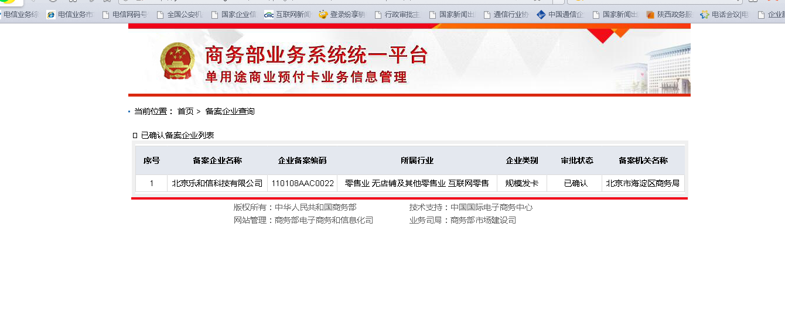Click the 北京市海淀区商务局 cell
The width and height of the screenshot is (785, 326).
(x=643, y=183)
